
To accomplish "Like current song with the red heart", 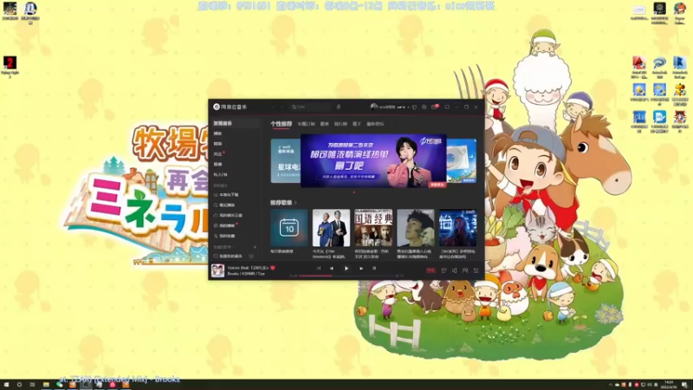I will (x=273, y=268).
